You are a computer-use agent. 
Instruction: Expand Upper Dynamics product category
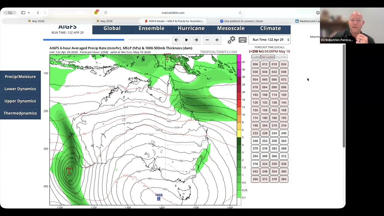20,101
